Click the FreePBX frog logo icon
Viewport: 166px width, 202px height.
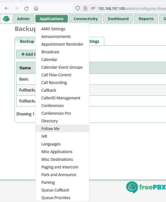[x=6, y=19]
